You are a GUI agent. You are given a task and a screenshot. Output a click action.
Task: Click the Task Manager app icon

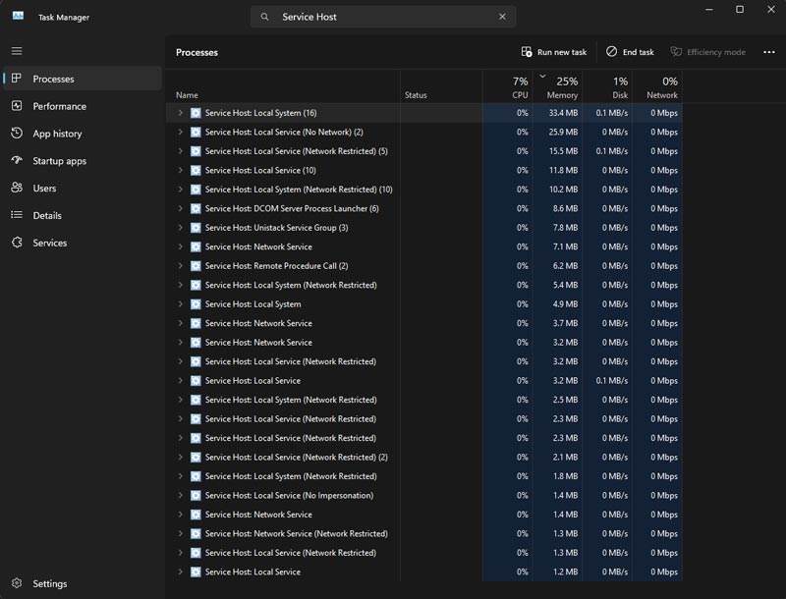point(18,16)
